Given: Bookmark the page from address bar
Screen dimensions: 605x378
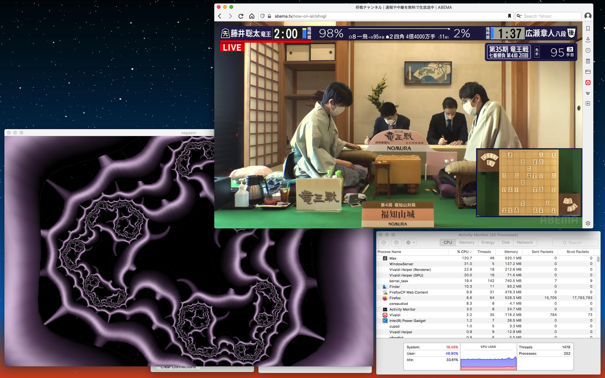Looking at the screenshot, I should [509, 16].
